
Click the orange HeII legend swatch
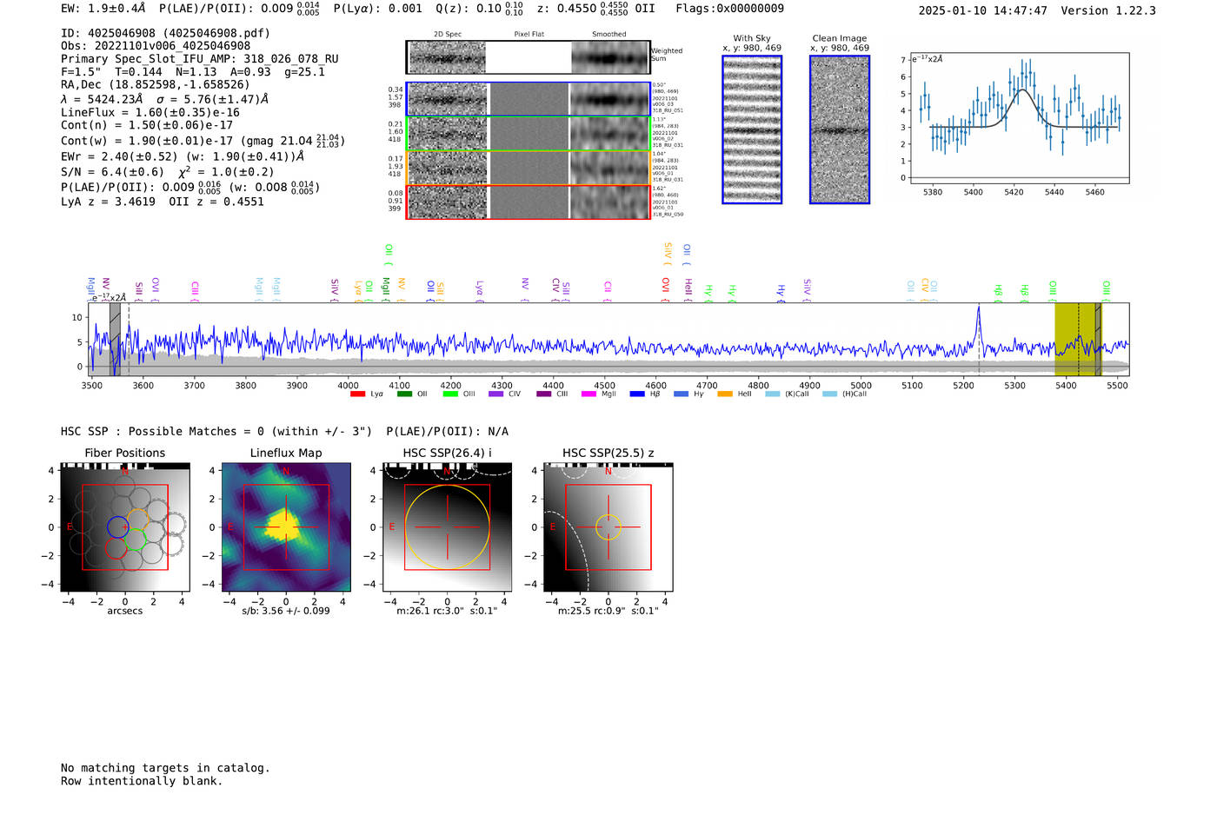click(x=725, y=394)
